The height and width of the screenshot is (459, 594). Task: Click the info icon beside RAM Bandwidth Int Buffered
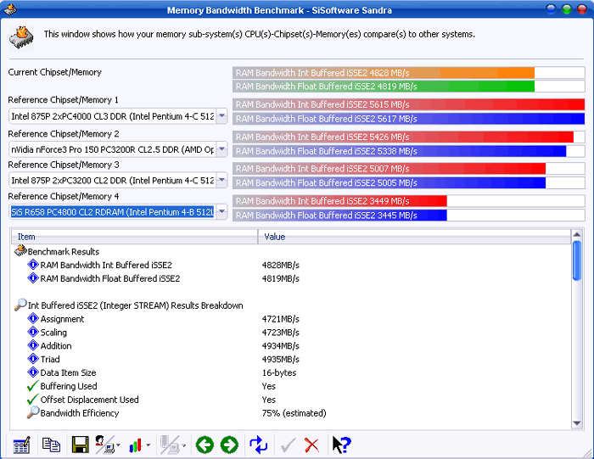click(x=33, y=265)
